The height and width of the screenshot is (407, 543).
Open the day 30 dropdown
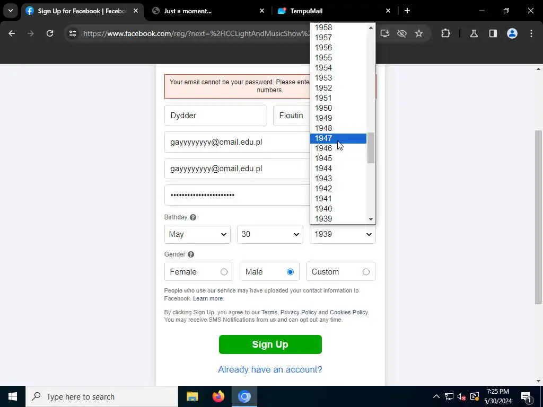point(270,234)
